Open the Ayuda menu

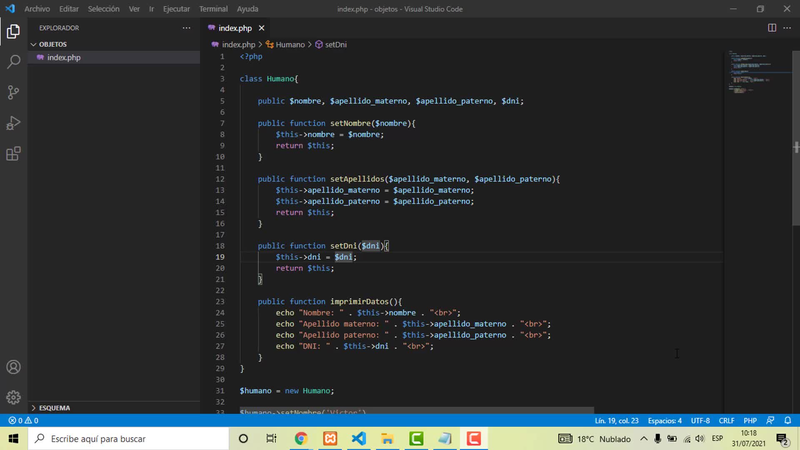tap(247, 9)
